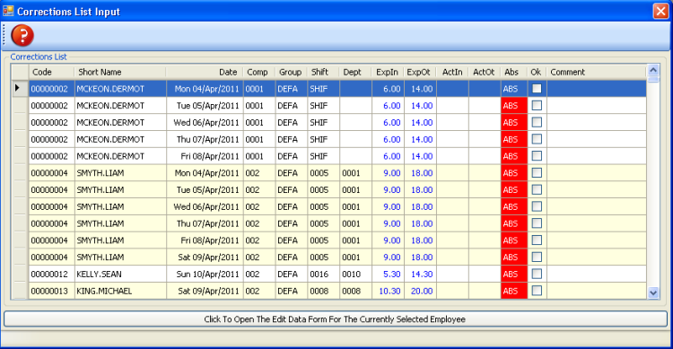Tick Ok checkbox for Smyth Mon 04/Apr/2011
673x349 pixels.
pyautogui.click(x=537, y=172)
